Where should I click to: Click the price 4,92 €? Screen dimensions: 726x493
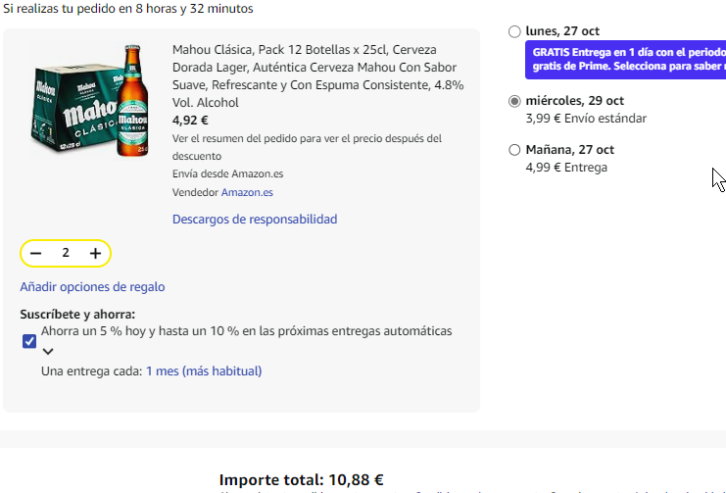(190, 121)
